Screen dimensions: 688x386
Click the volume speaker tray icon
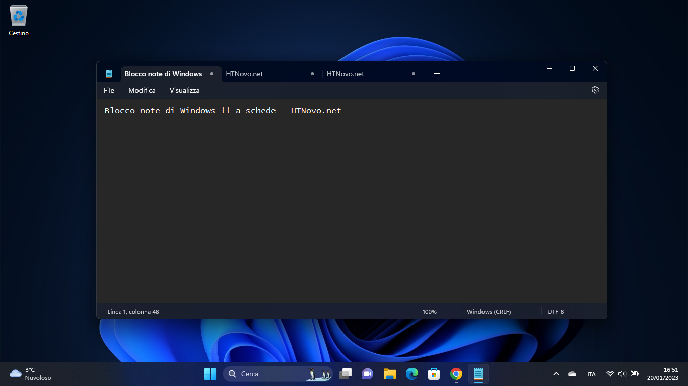(x=622, y=374)
